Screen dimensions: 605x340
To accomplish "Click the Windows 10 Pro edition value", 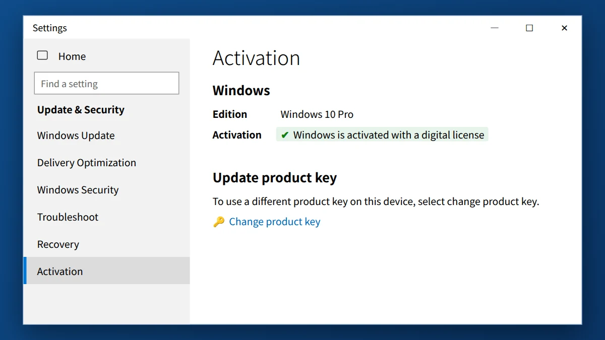I will click(317, 114).
